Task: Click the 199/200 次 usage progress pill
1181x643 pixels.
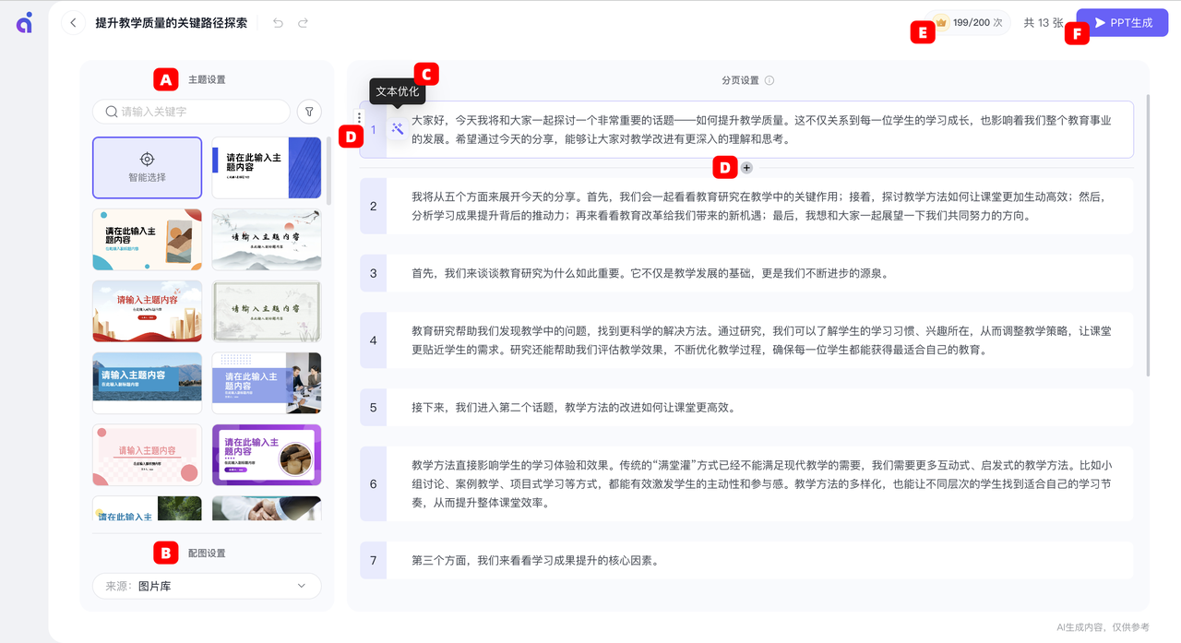Action: click(967, 24)
